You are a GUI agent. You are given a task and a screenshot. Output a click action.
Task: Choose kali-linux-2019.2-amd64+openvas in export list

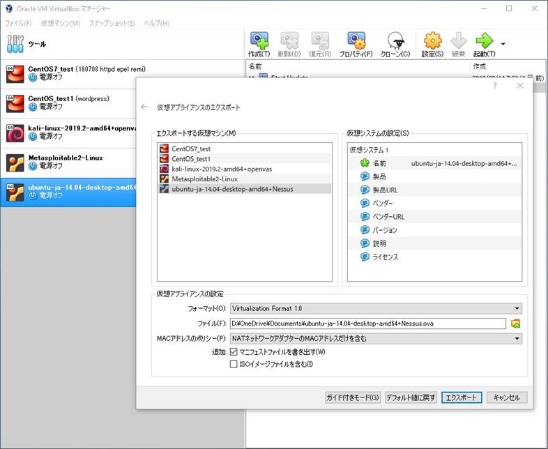pos(245,169)
